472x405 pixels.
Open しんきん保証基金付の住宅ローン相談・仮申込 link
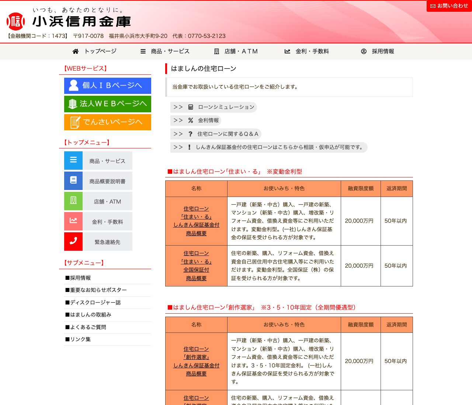coord(269,147)
